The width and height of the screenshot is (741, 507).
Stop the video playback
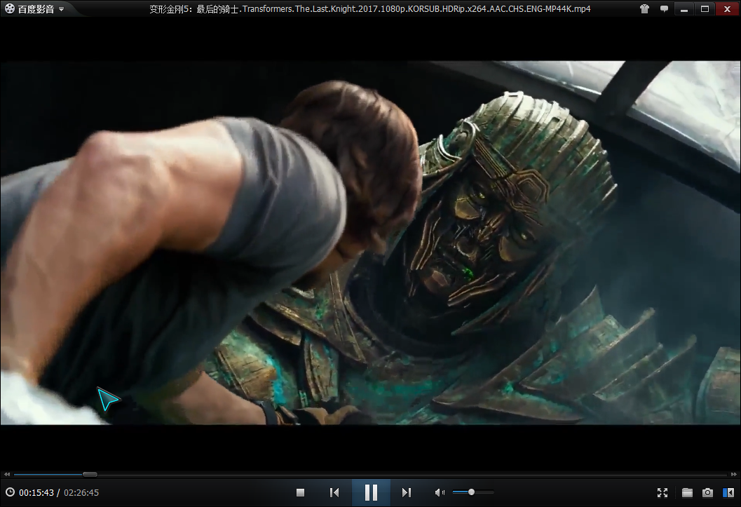pyautogui.click(x=300, y=492)
